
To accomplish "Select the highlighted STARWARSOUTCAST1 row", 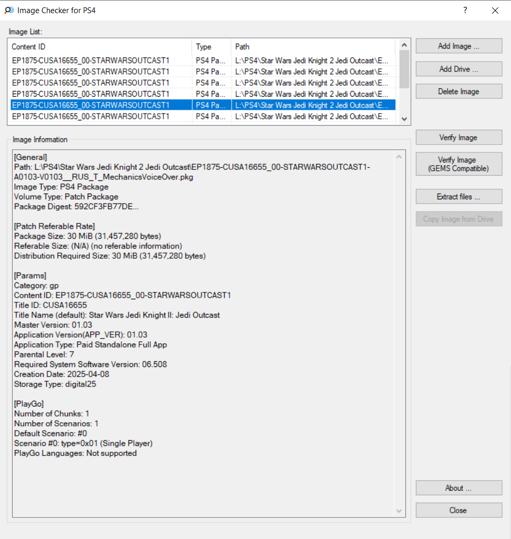I will 203,105.
